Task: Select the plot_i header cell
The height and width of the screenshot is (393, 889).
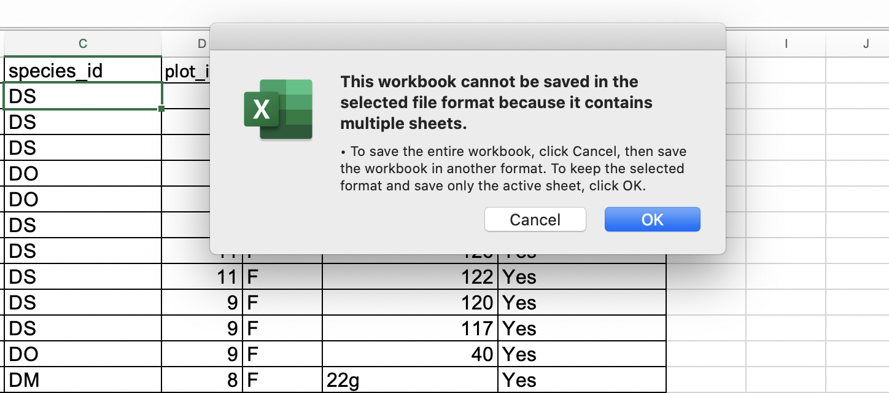Action: [x=184, y=70]
